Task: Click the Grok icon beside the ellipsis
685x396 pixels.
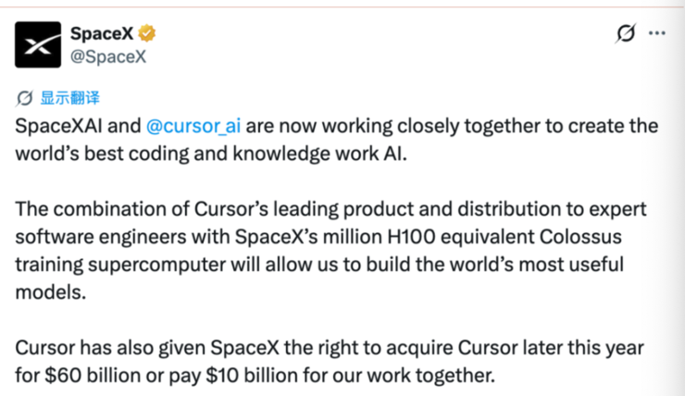Action: (626, 34)
